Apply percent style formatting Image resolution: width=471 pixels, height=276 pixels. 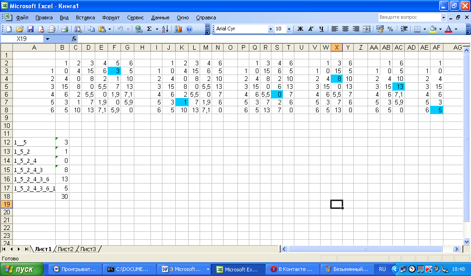point(390,29)
